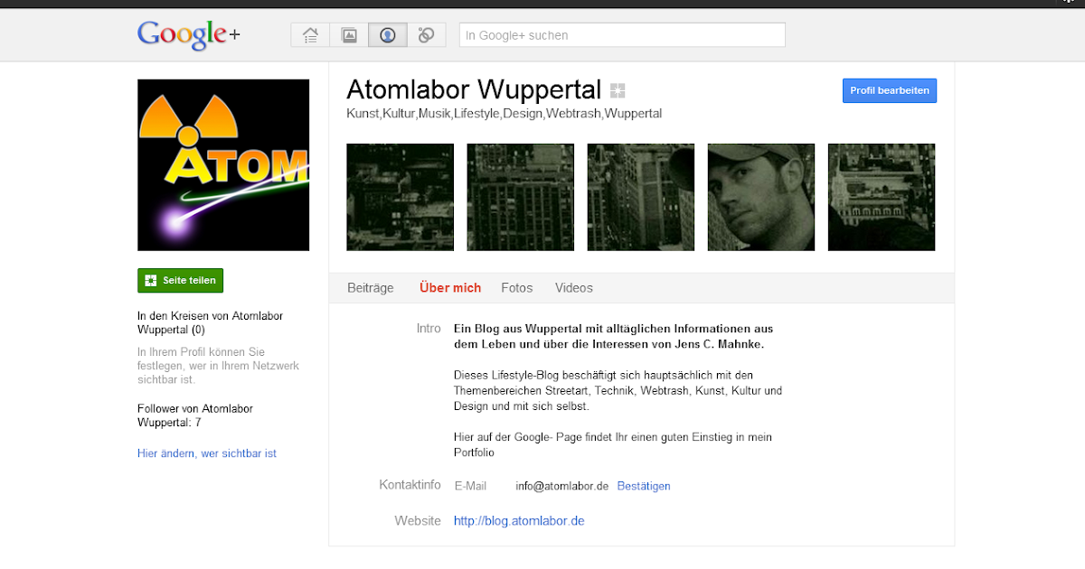The height and width of the screenshot is (569, 1085).
Task: Click the 'Website' field label
Action: pos(418,521)
